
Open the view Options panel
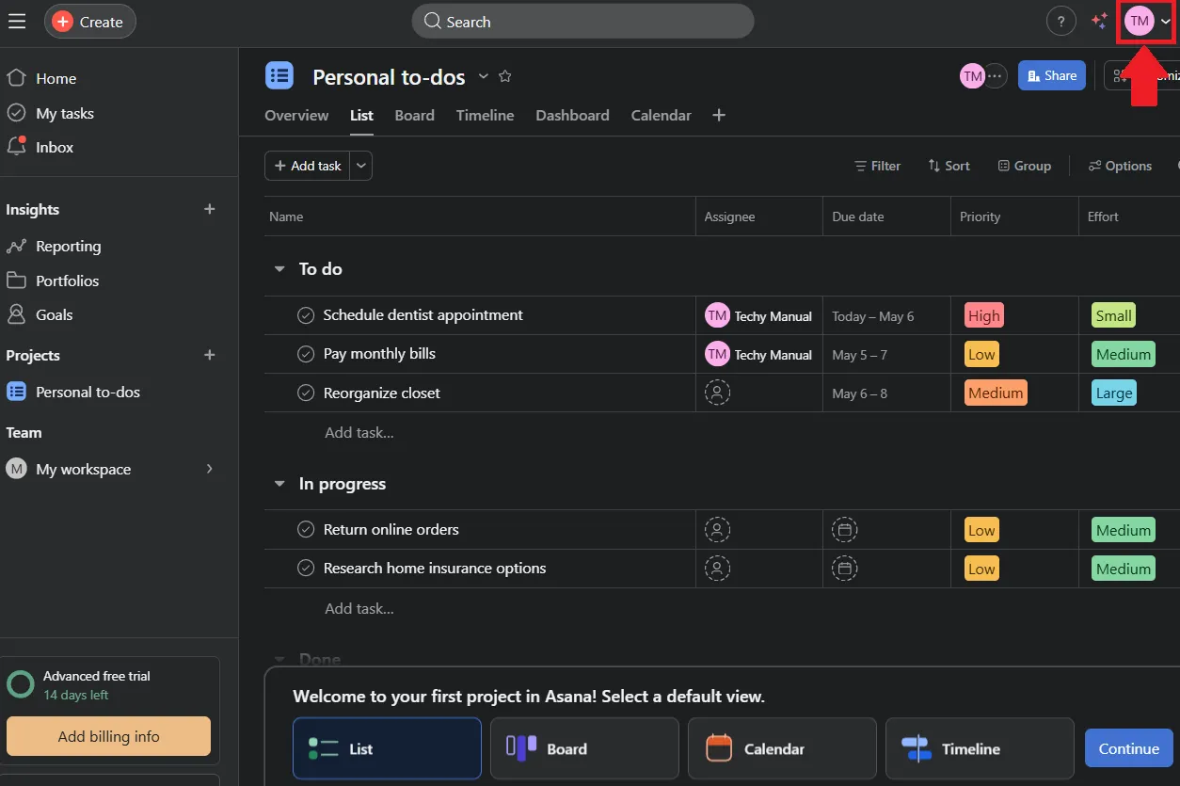coord(1120,166)
